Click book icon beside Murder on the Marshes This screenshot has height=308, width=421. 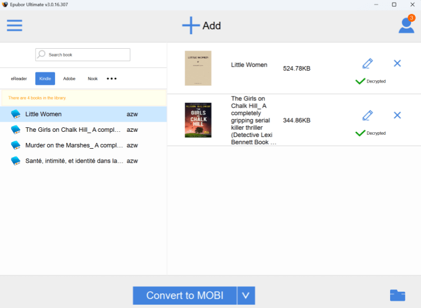tap(16, 145)
